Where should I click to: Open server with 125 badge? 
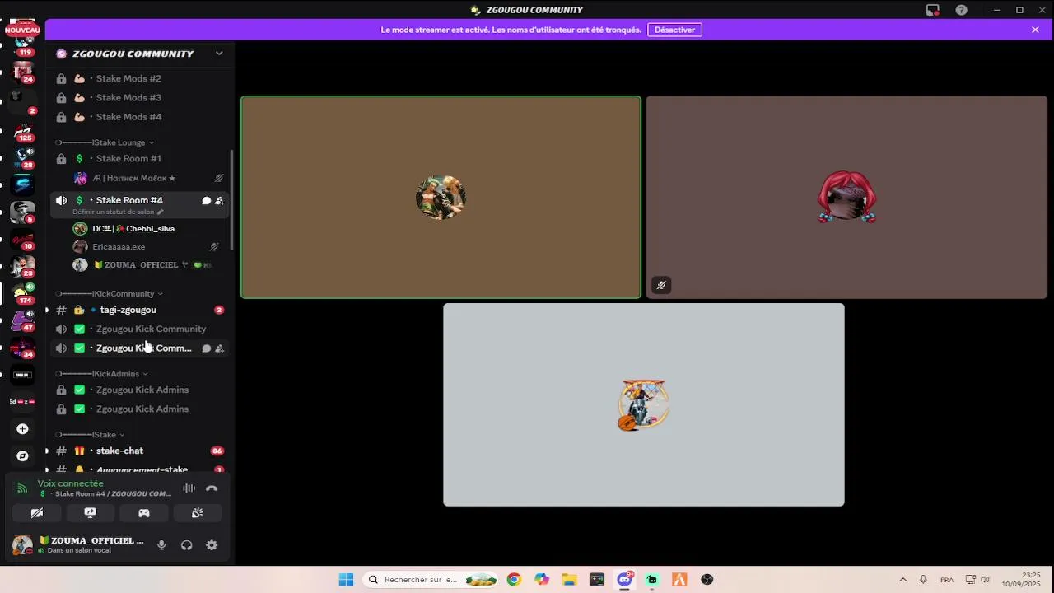tap(23, 132)
